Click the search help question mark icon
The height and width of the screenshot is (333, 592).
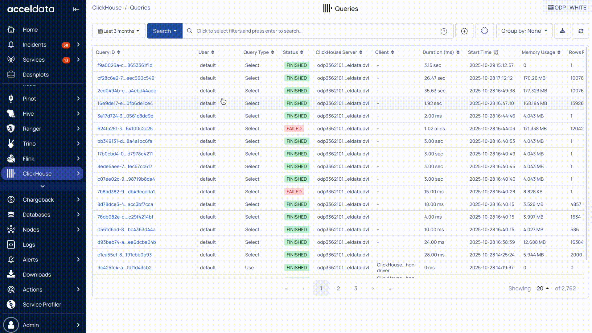[444, 31]
